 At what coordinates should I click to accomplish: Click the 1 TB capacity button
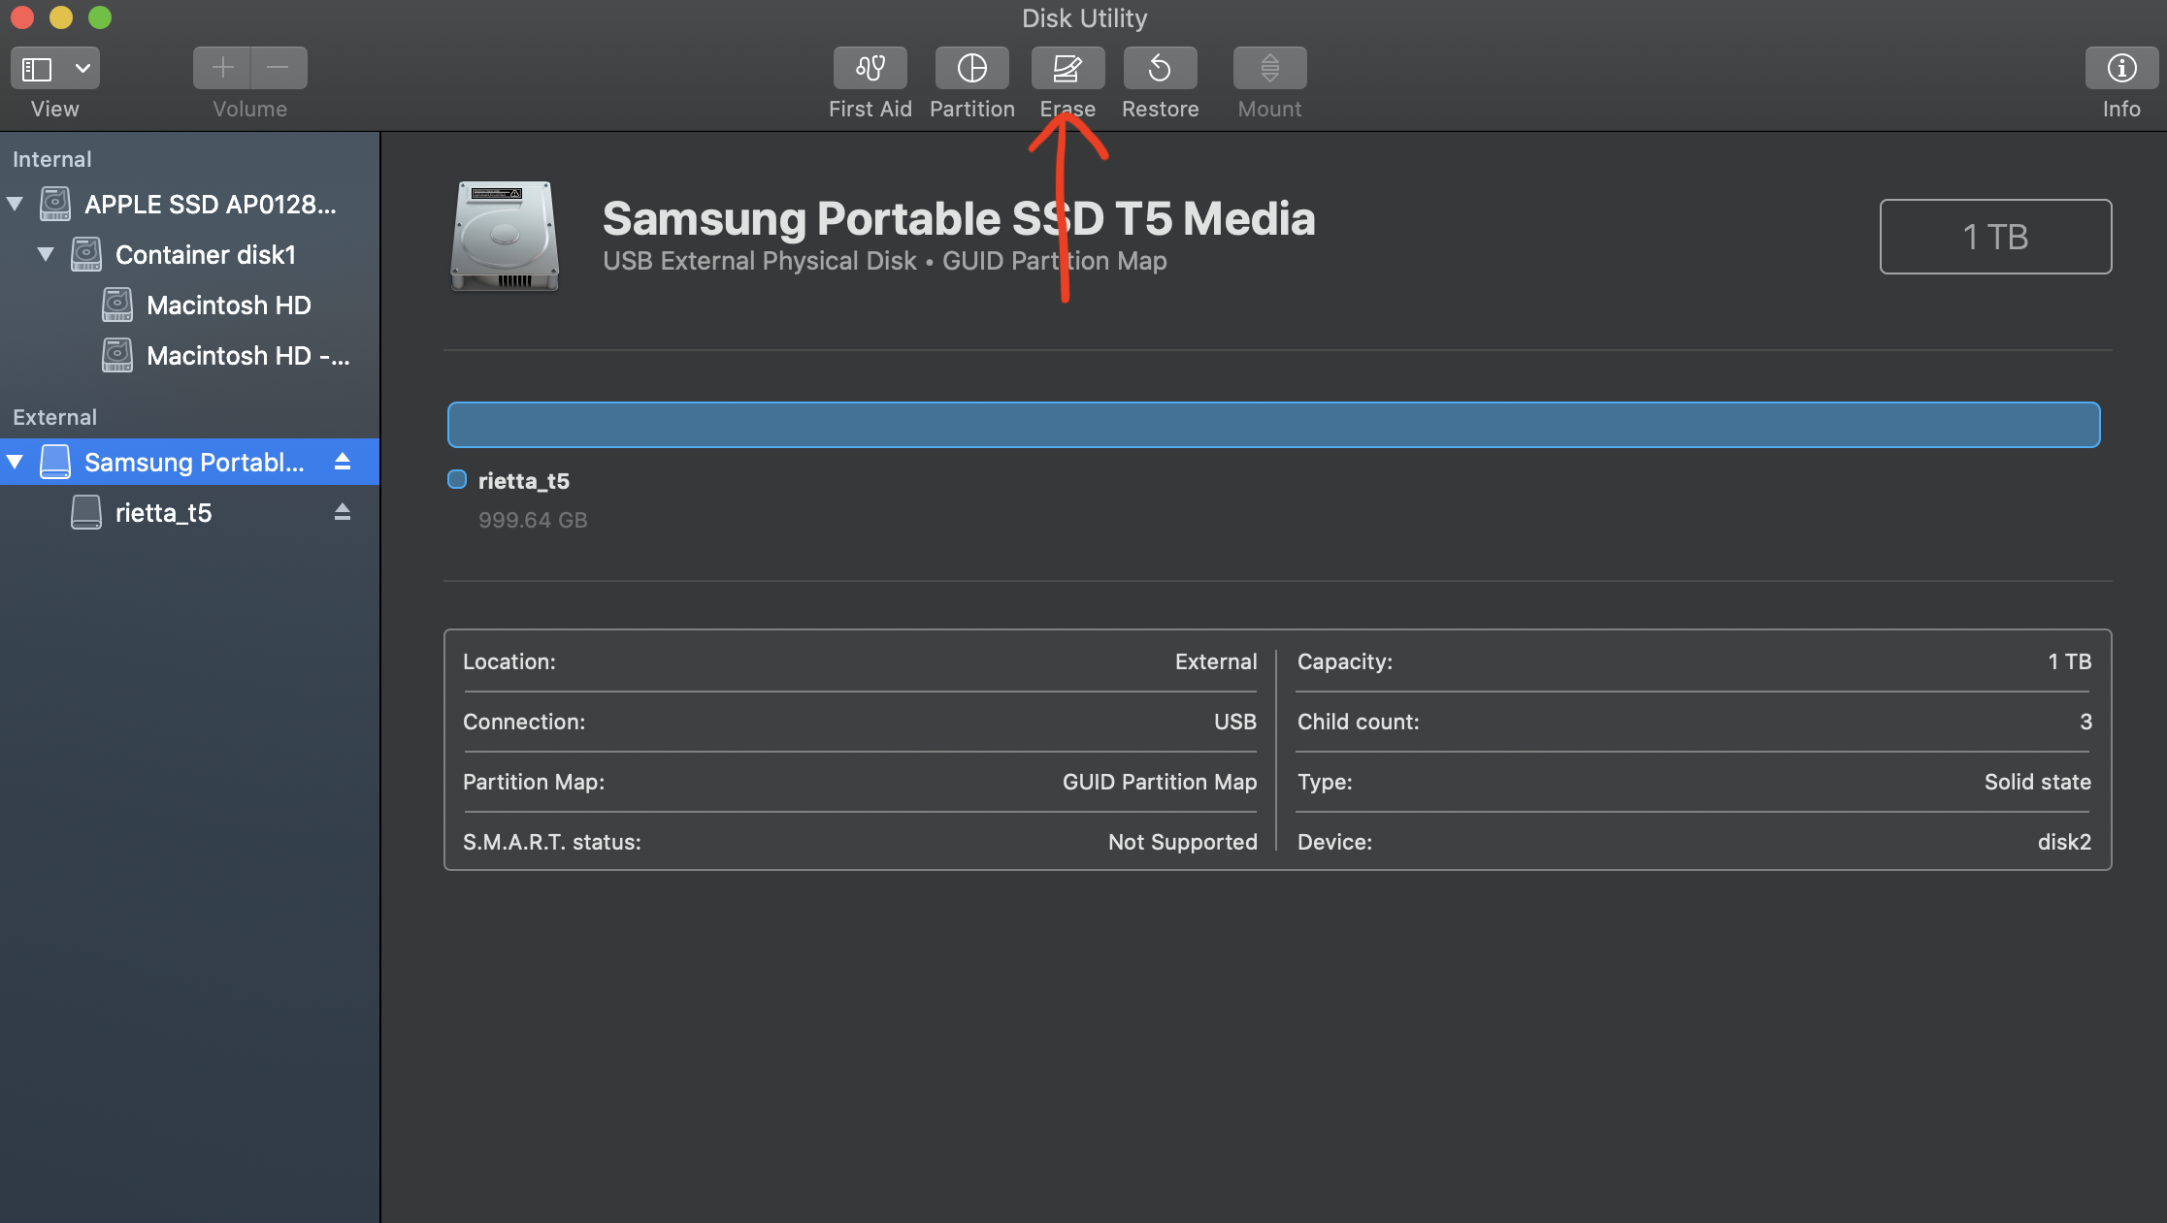(x=1995, y=236)
